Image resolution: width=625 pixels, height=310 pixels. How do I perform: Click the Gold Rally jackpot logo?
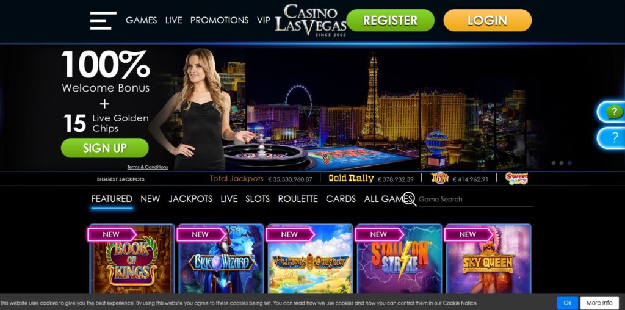pyautogui.click(x=351, y=179)
